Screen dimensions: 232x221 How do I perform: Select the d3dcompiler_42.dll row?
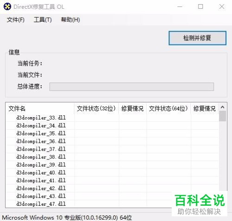[112, 189]
